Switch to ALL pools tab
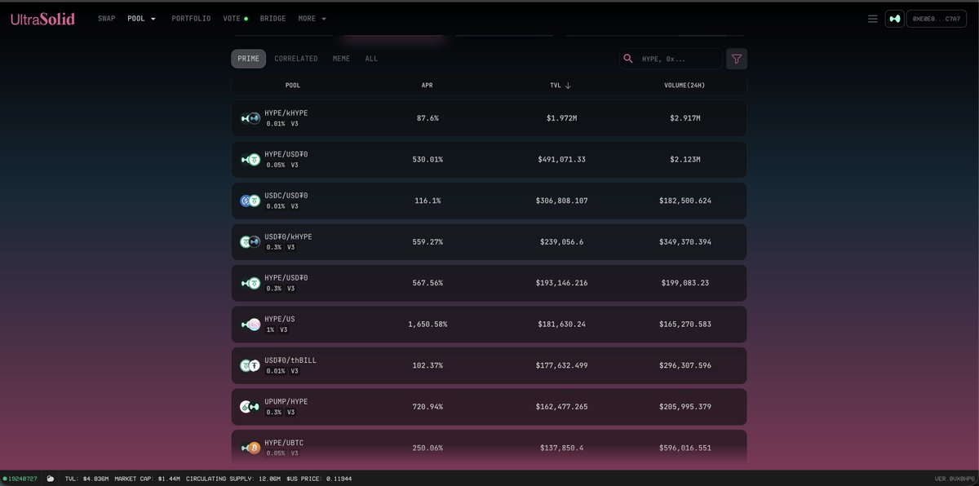The height and width of the screenshot is (486, 979). click(x=371, y=59)
